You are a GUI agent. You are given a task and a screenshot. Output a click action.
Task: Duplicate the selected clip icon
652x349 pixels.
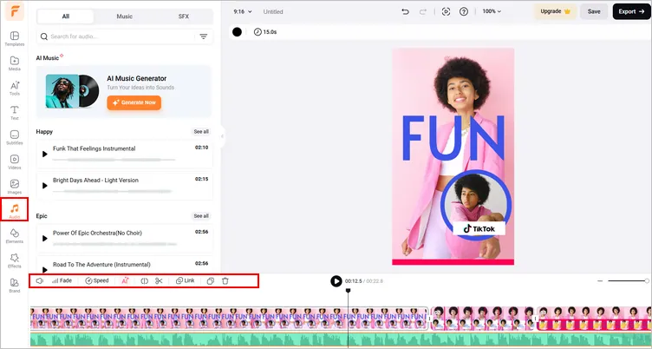point(211,280)
